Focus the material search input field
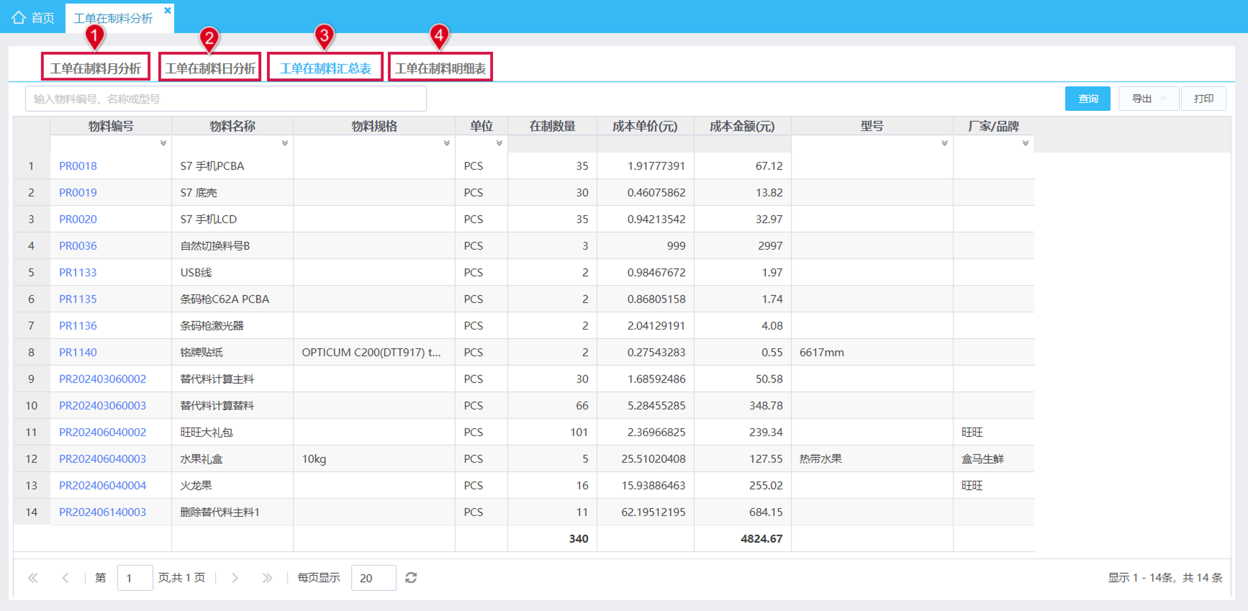The width and height of the screenshot is (1248, 611). [225, 99]
